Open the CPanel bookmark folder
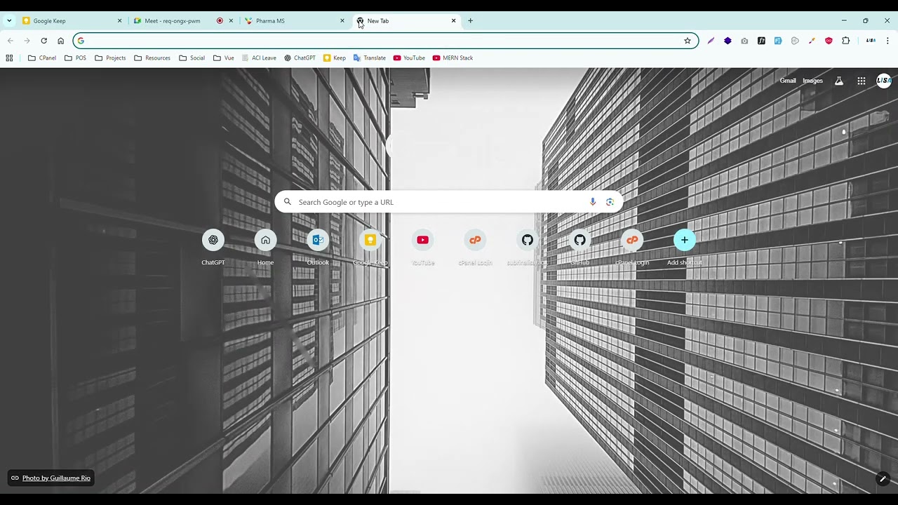 tap(42, 58)
